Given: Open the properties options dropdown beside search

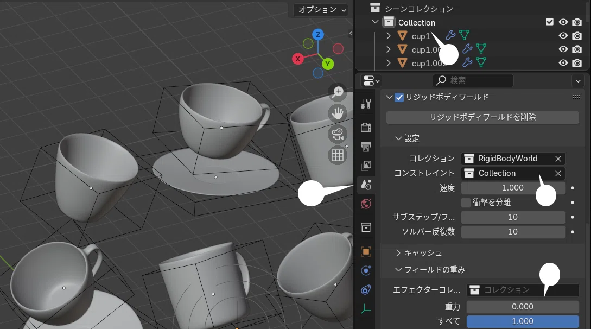Looking at the screenshot, I should [x=578, y=81].
